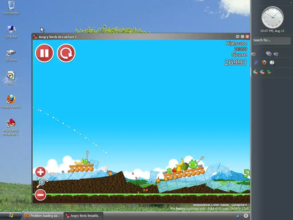Click the magnifying glass zoom icon

point(41,183)
